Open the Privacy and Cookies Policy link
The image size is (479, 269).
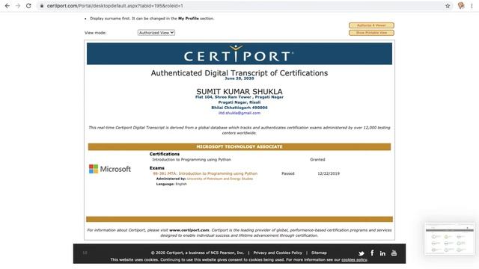[278, 253]
